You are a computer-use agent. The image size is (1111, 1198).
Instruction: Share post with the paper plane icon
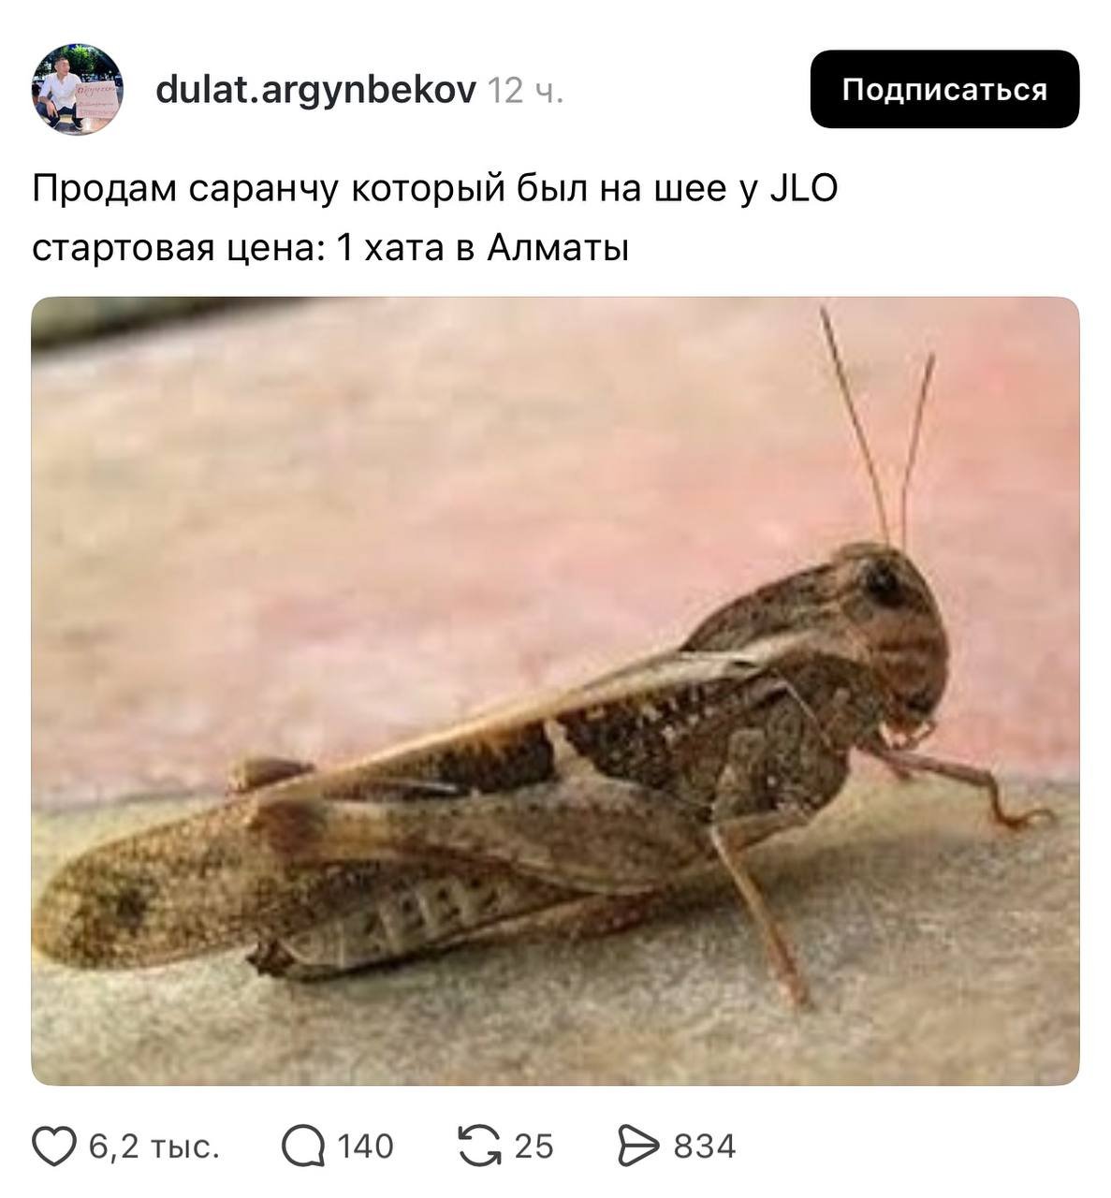[x=639, y=1147]
